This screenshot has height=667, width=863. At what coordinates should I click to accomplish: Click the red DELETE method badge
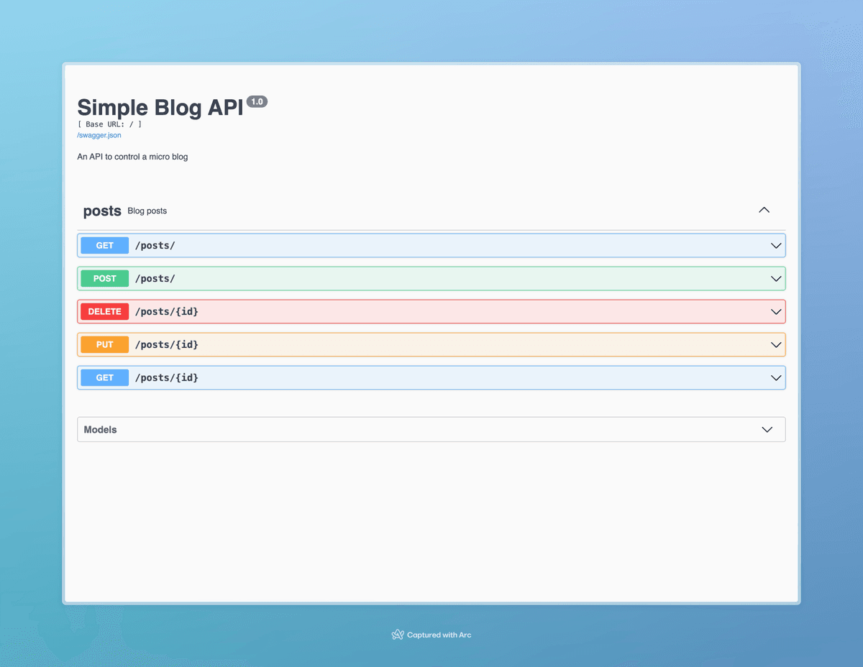(105, 312)
